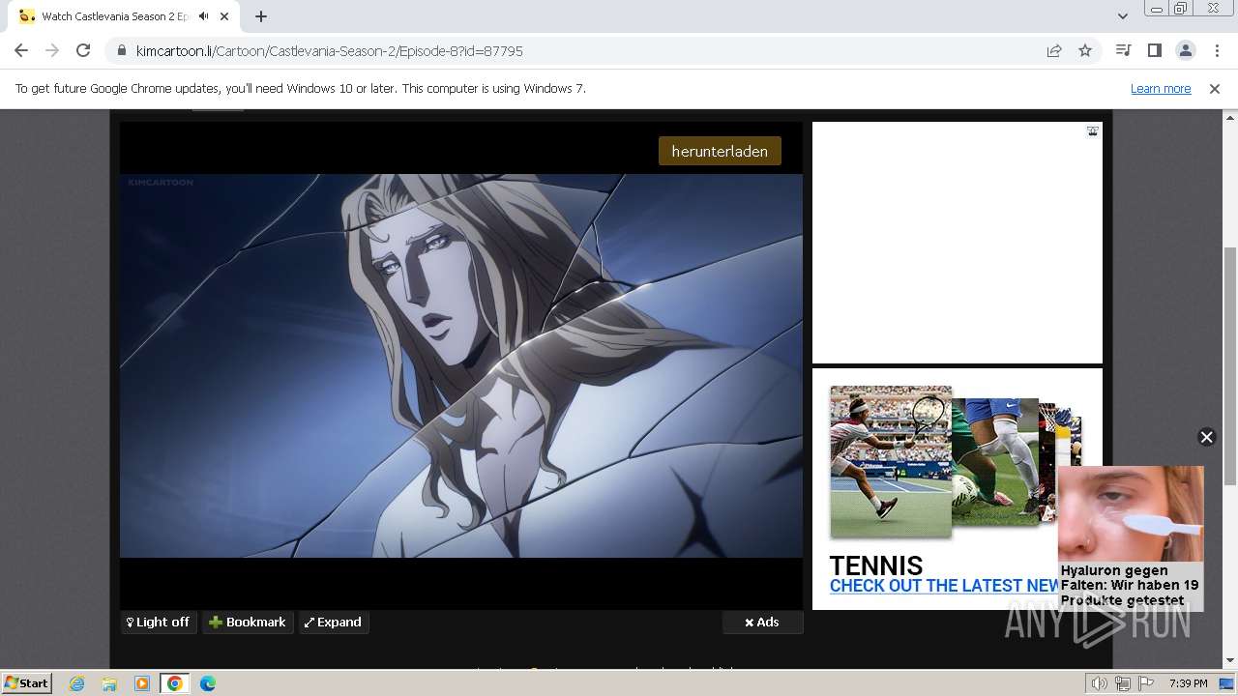Open the soccer players ad image

tap(995, 461)
